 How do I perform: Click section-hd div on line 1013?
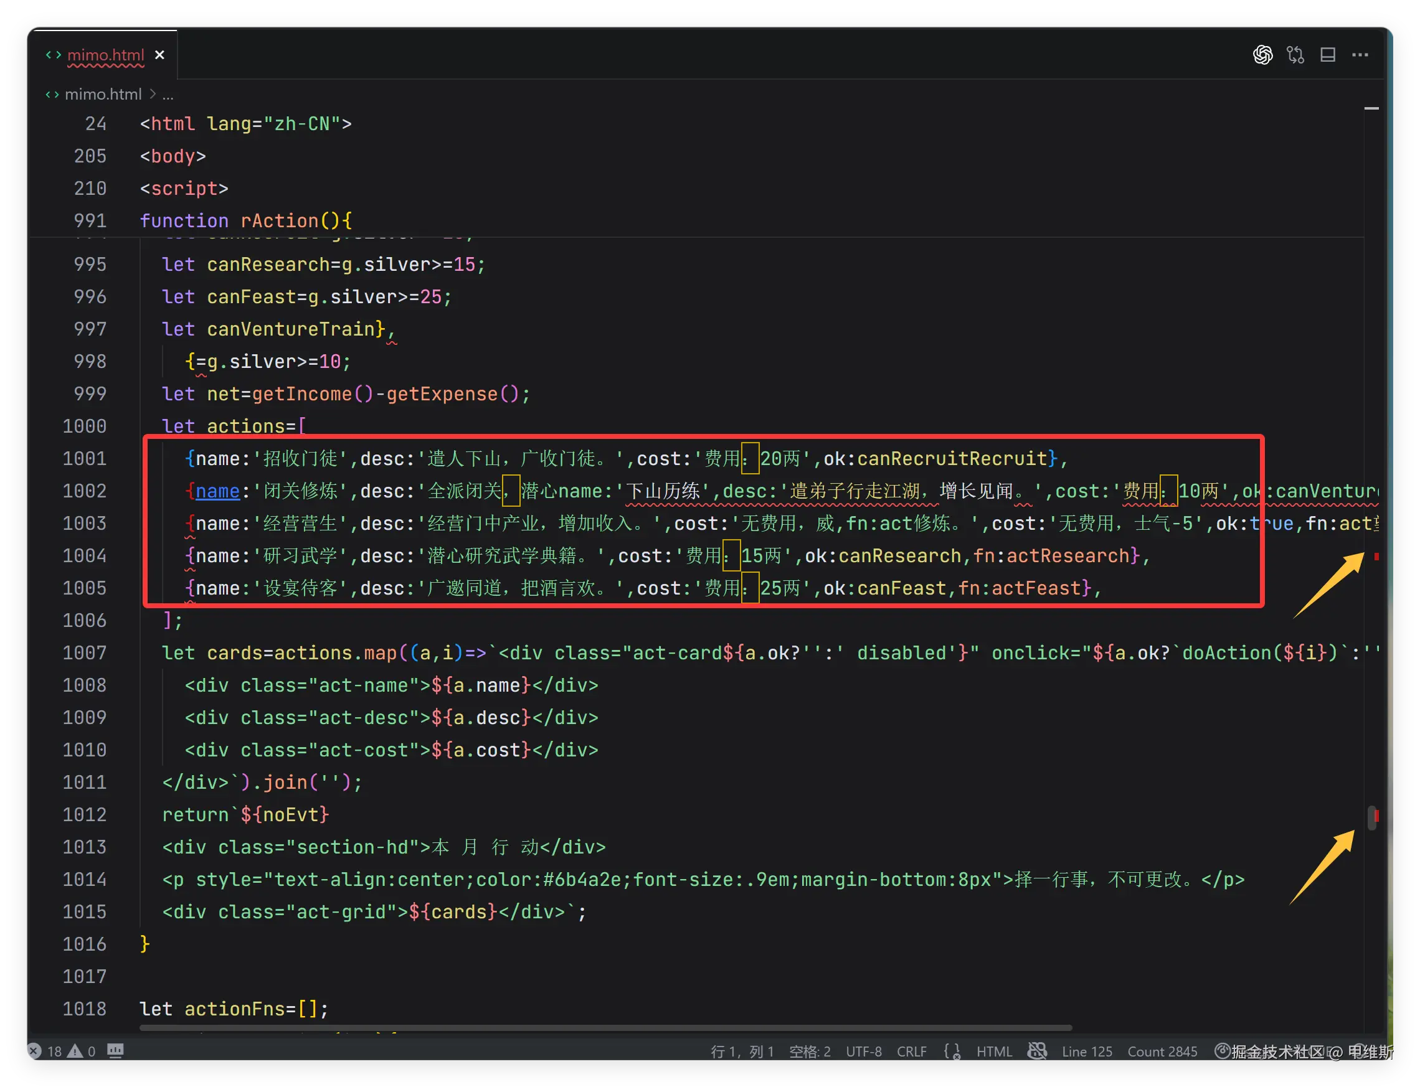pyautogui.click(x=384, y=847)
